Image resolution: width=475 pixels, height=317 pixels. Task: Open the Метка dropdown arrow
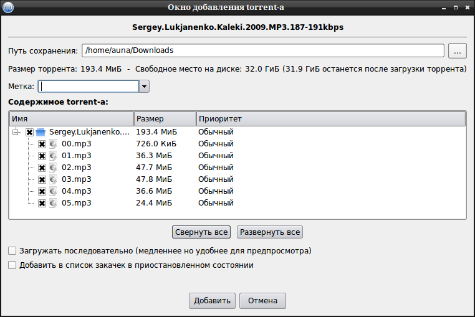tap(144, 87)
